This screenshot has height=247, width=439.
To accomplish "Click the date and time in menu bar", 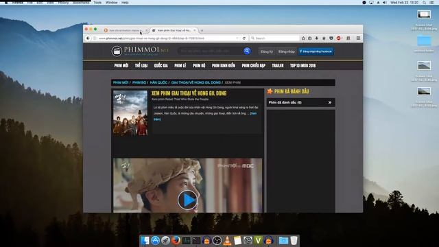I will (404, 3).
